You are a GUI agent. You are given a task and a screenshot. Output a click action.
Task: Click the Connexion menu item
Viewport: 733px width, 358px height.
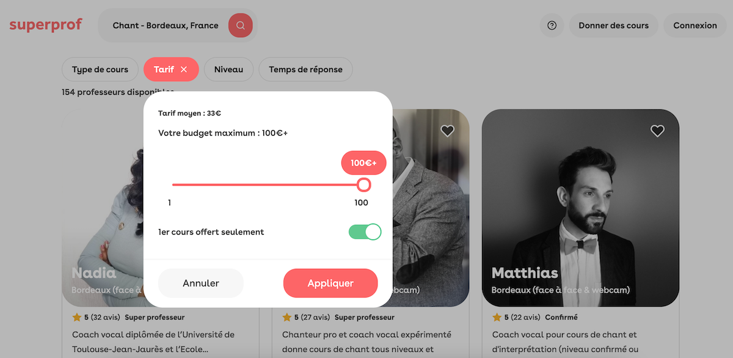695,26
